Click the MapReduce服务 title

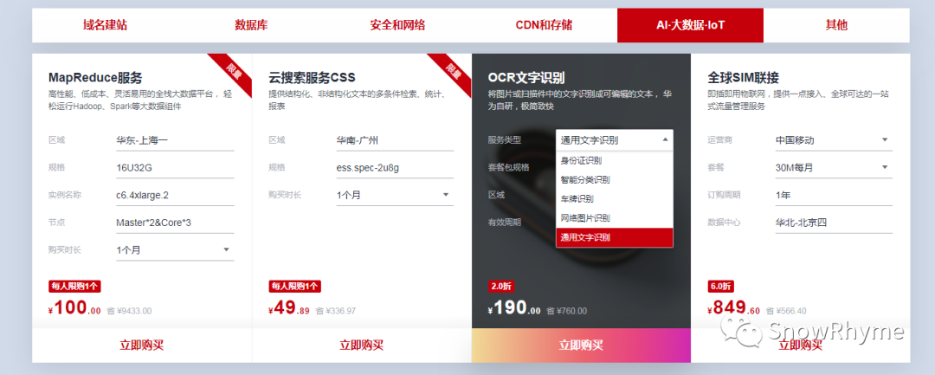[95, 77]
